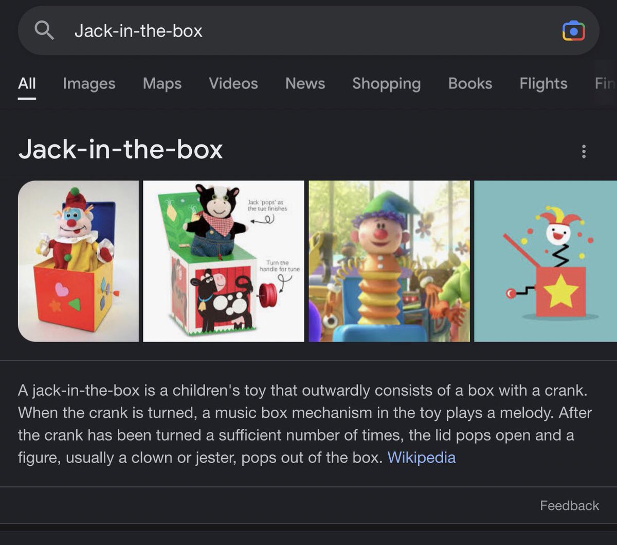The image size is (617, 545).
Task: Click the Feedback link
Action: (x=569, y=505)
